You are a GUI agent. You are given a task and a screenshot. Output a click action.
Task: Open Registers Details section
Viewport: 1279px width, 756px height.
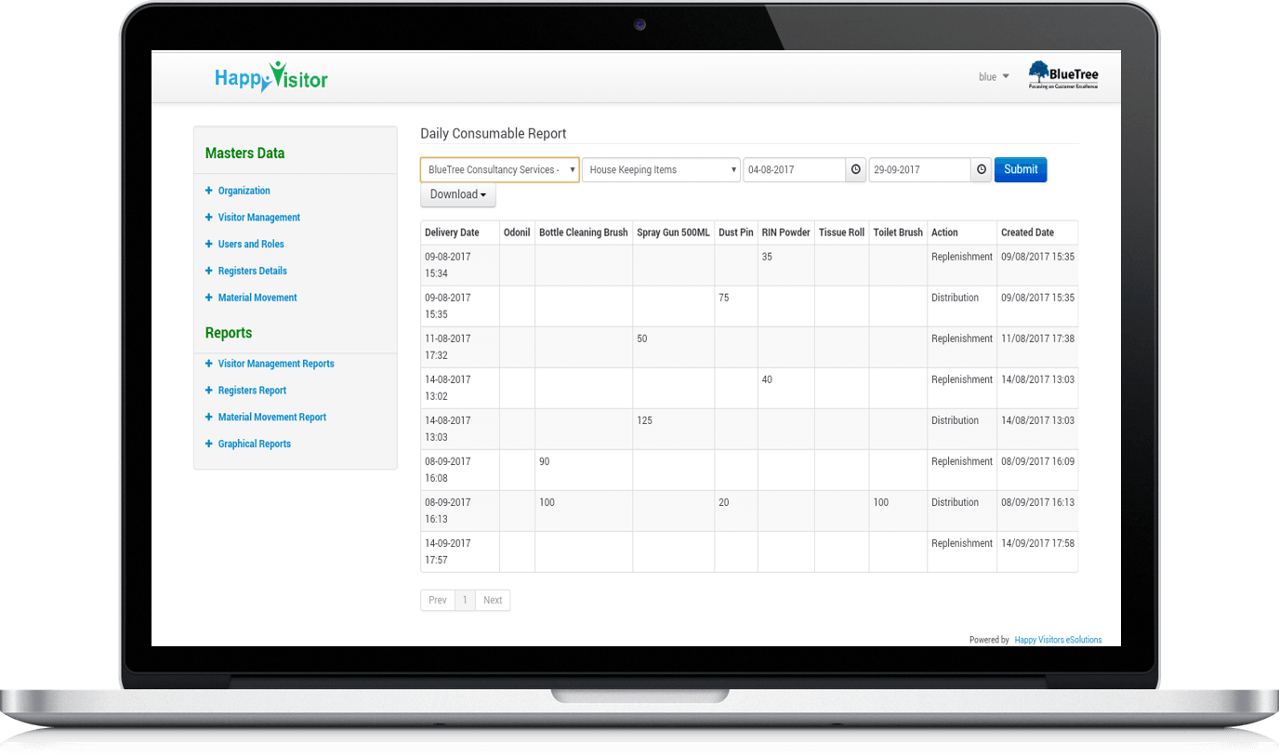[x=253, y=272]
